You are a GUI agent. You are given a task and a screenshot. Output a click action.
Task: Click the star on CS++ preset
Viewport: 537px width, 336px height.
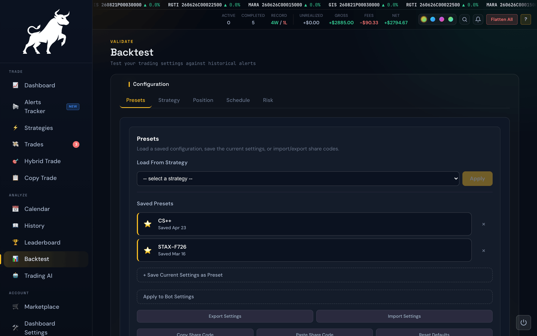(148, 224)
